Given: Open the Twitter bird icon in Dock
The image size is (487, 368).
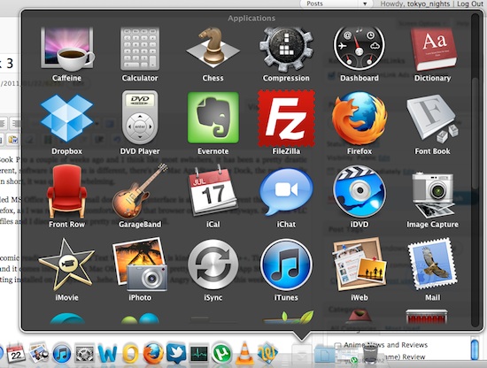Looking at the screenshot, I should [176, 353].
